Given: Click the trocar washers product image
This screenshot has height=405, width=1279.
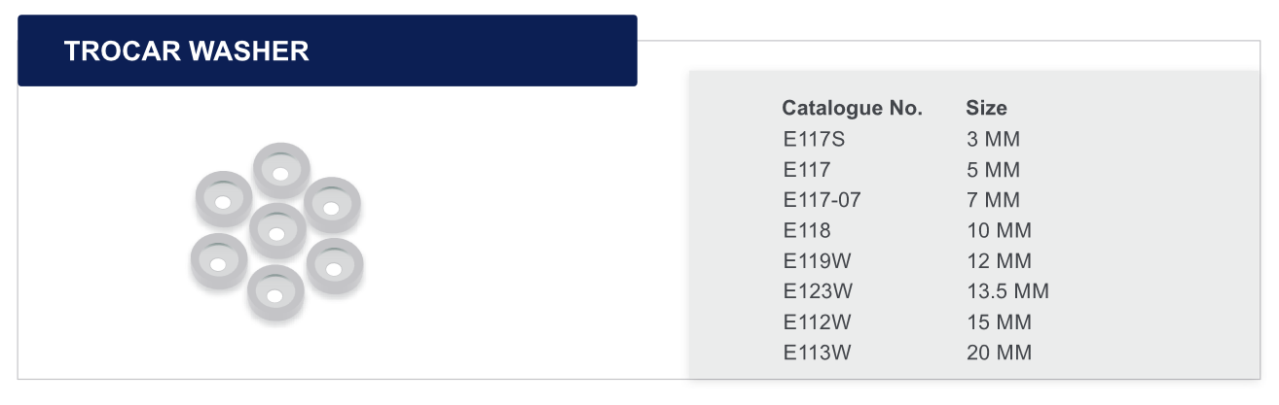Looking at the screenshot, I should tap(277, 231).
